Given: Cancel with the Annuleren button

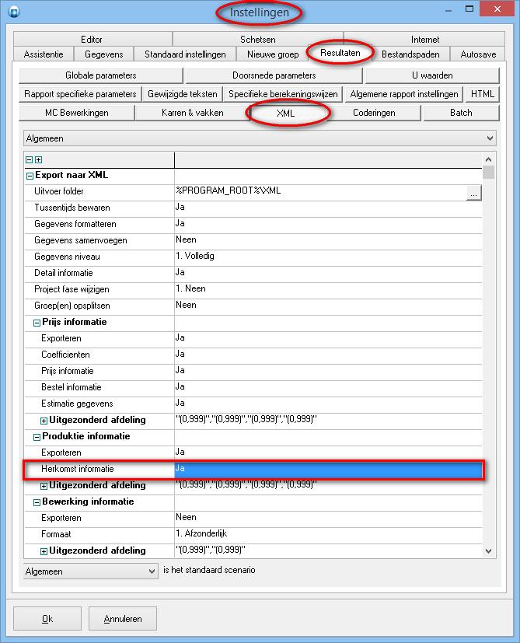Looking at the screenshot, I should (x=123, y=618).
